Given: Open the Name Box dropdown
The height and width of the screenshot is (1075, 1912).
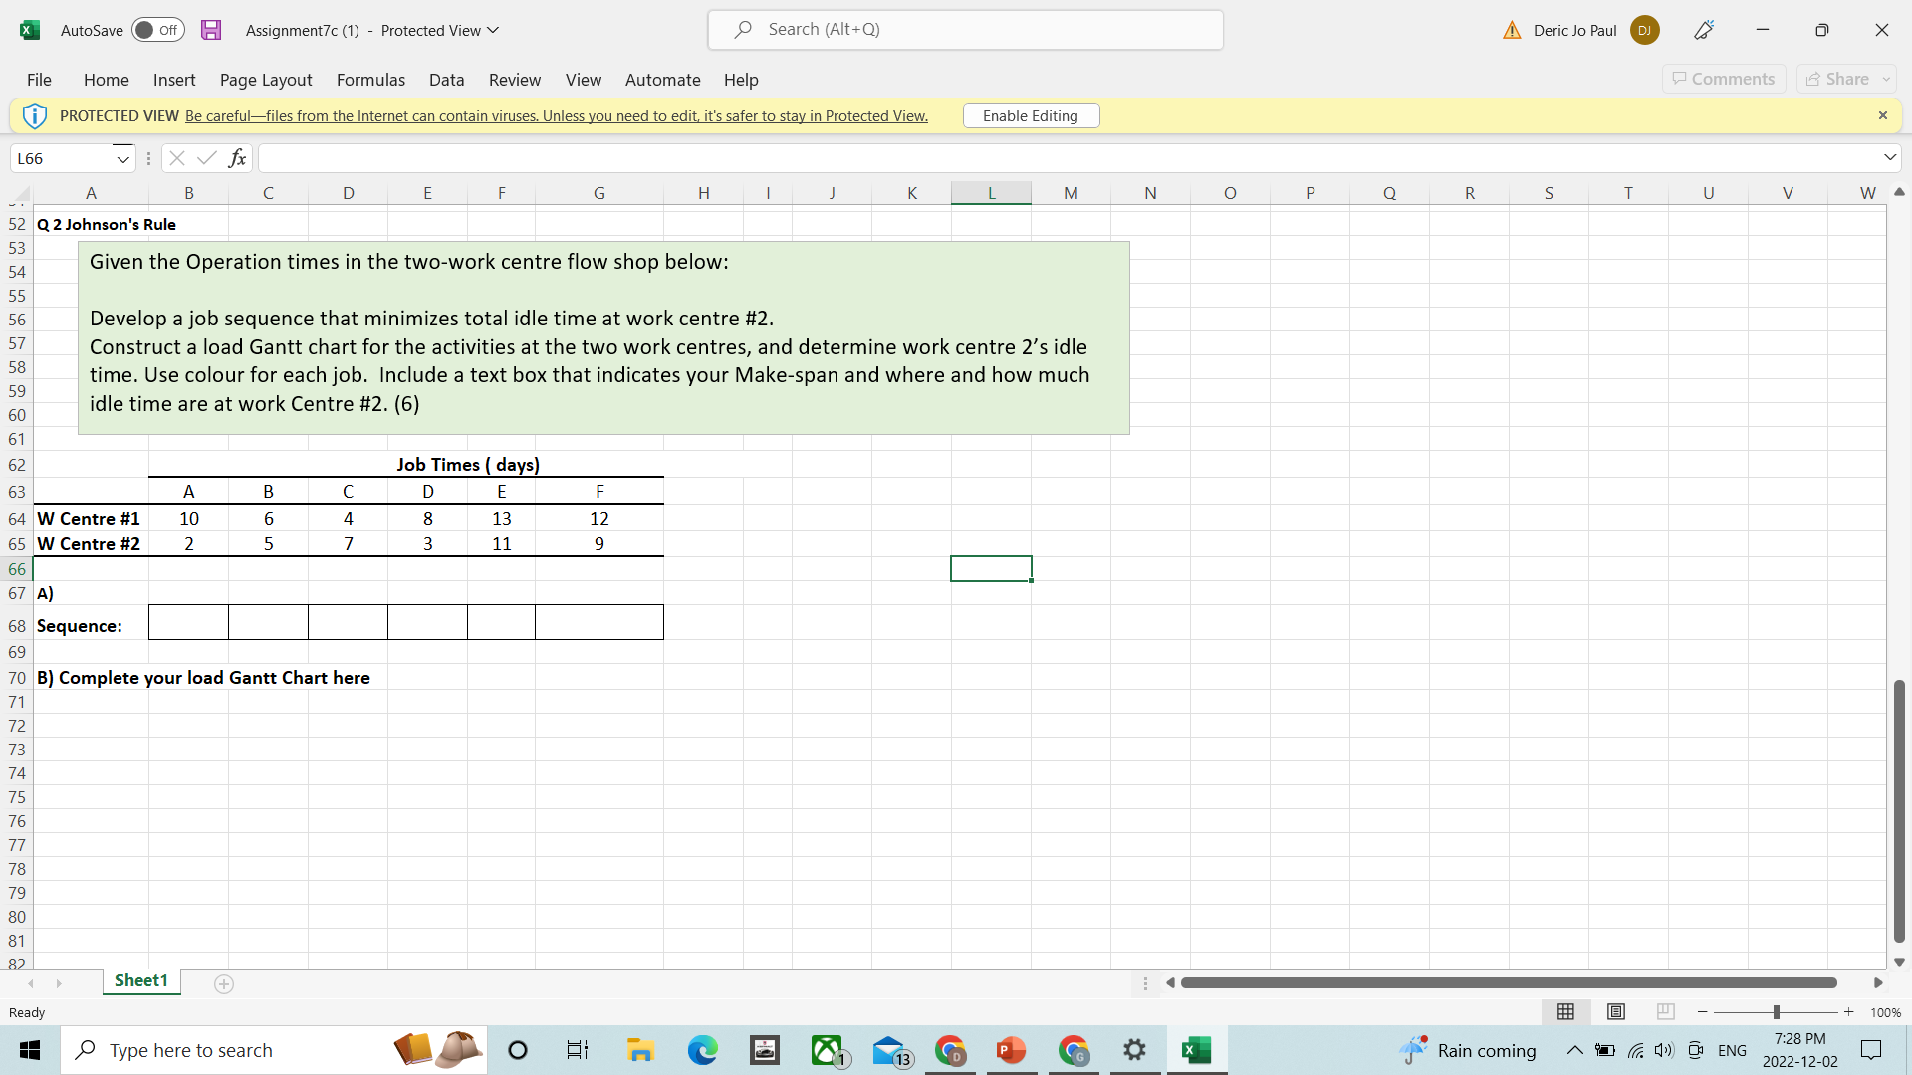Looking at the screenshot, I should pyautogui.click(x=121, y=157).
